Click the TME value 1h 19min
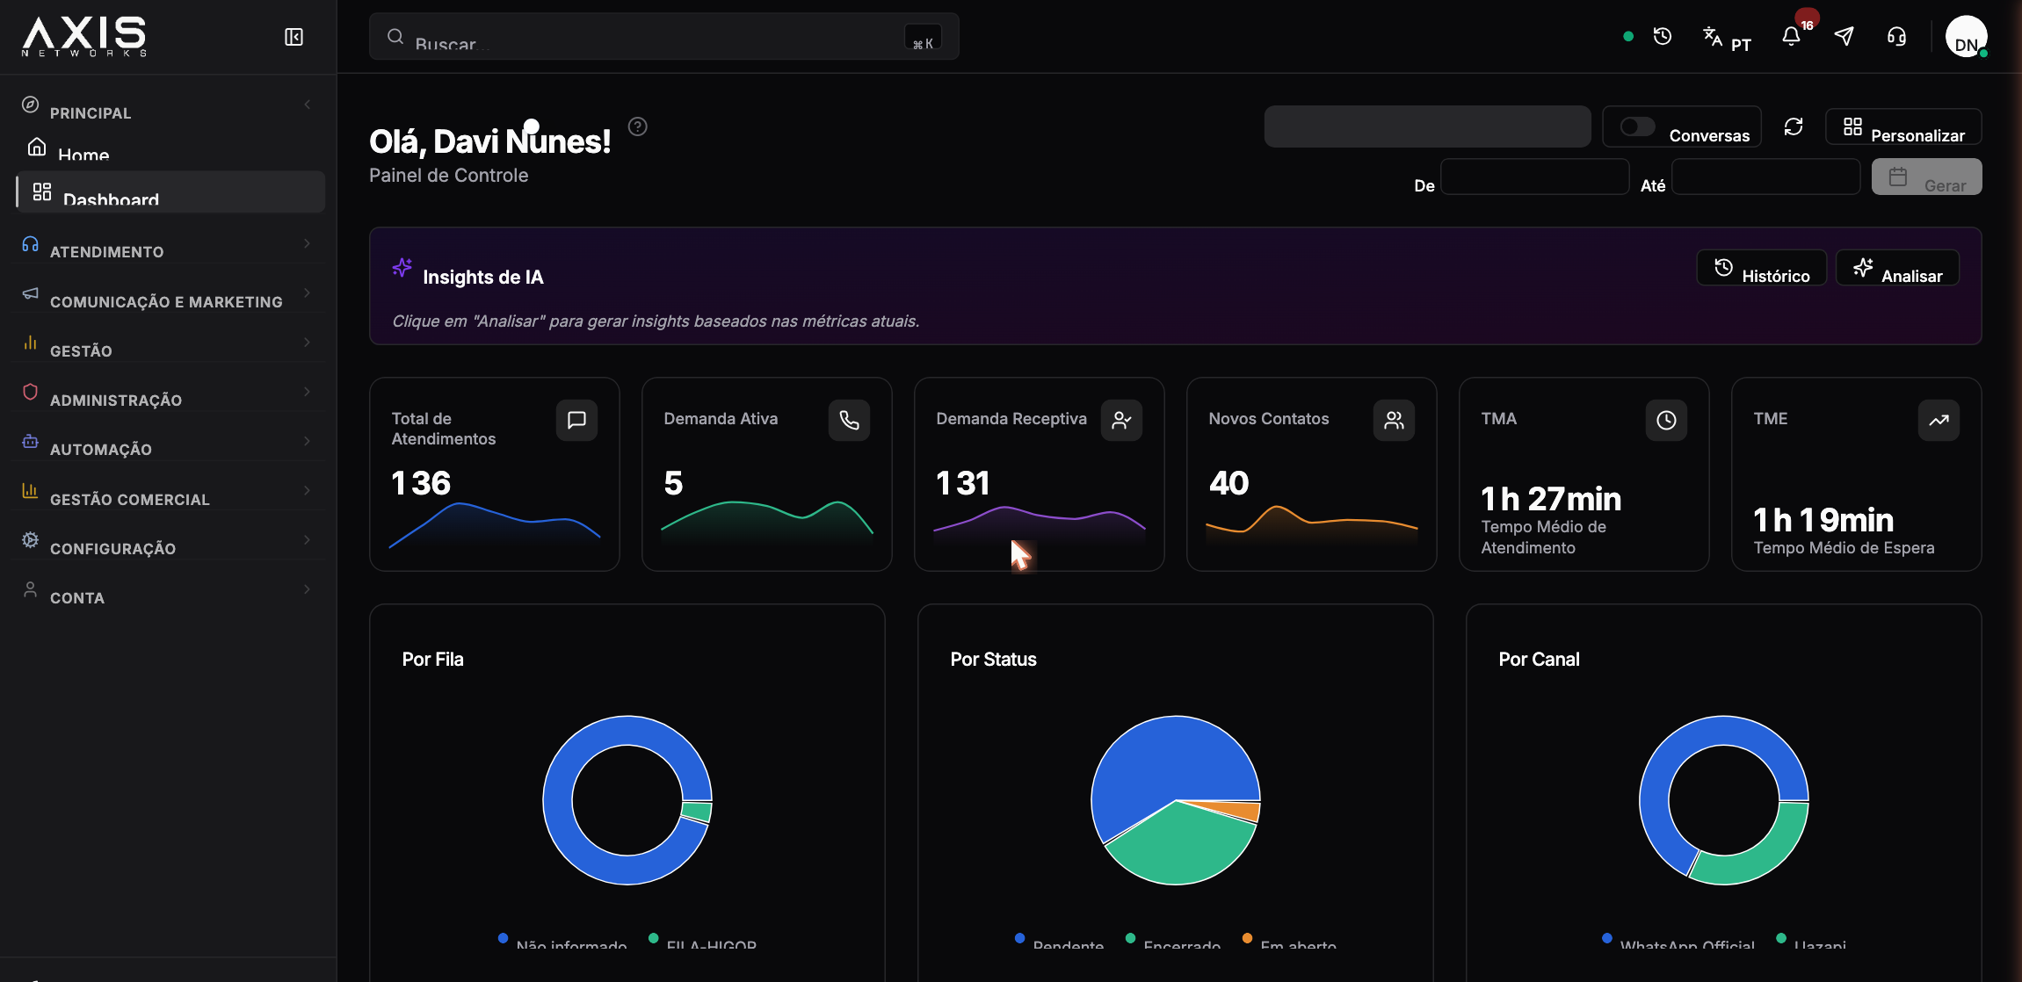 pyautogui.click(x=1823, y=520)
